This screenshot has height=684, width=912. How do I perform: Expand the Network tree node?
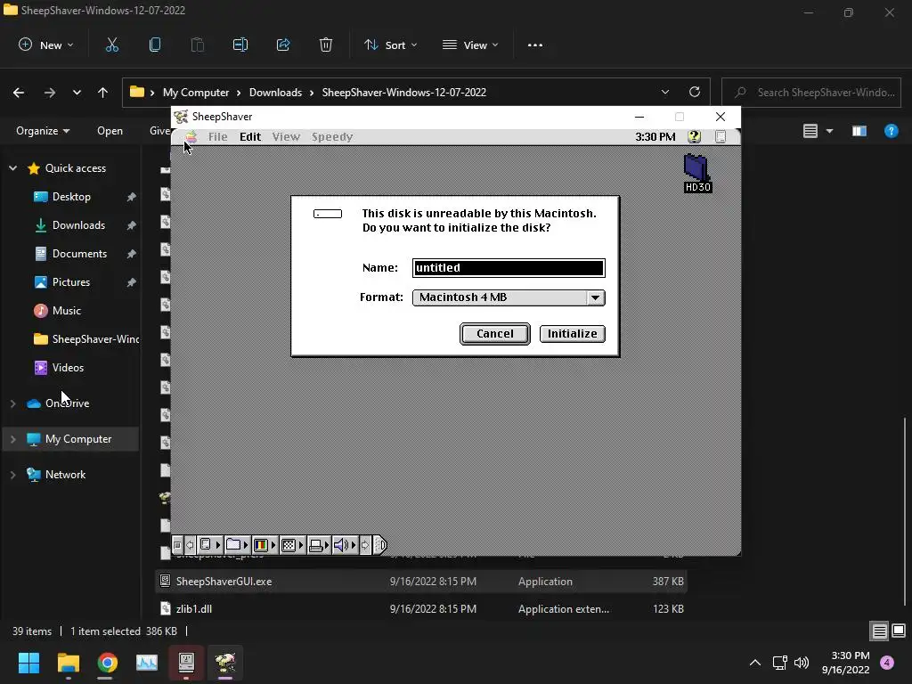tap(12, 475)
